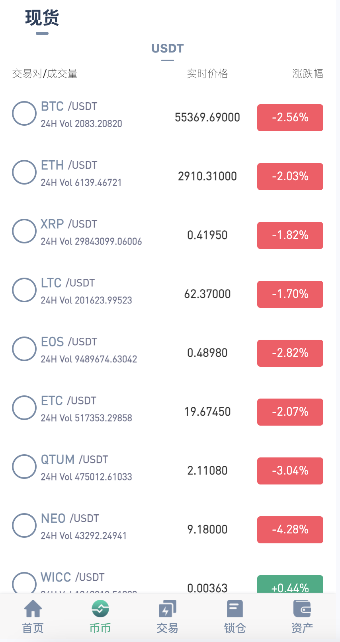Tap the 币币 trading icon

[x=100, y=609]
